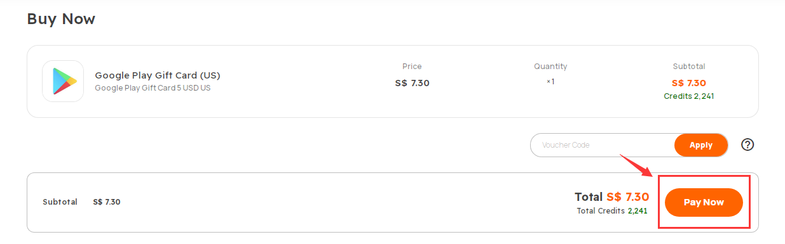
Task: Select the orange S$ 7.30 item subtotal
Action: (x=689, y=83)
